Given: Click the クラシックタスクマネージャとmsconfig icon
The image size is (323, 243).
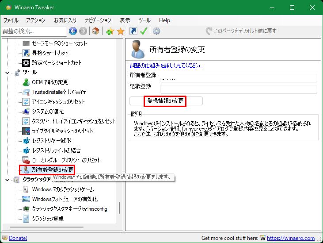Looking at the screenshot, I should [x=26, y=209].
